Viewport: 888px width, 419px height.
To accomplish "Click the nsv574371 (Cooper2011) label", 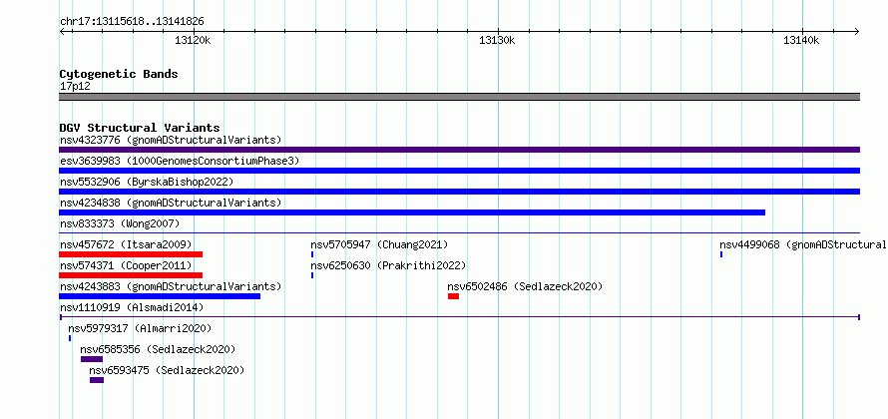I will (x=126, y=265).
